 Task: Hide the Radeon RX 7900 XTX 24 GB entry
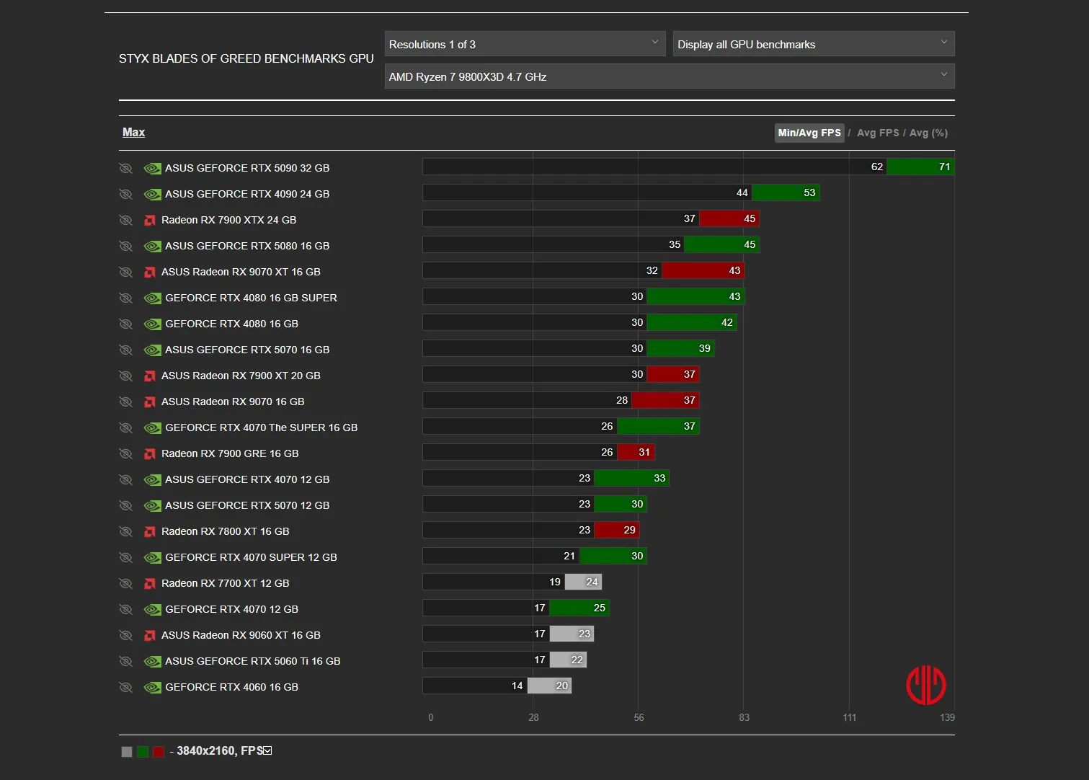(125, 220)
